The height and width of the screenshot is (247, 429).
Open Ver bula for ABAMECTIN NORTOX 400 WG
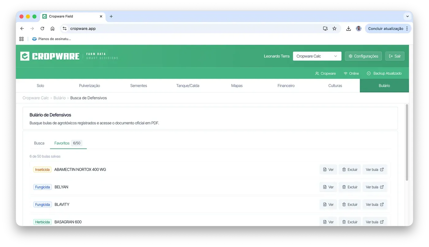point(375,170)
